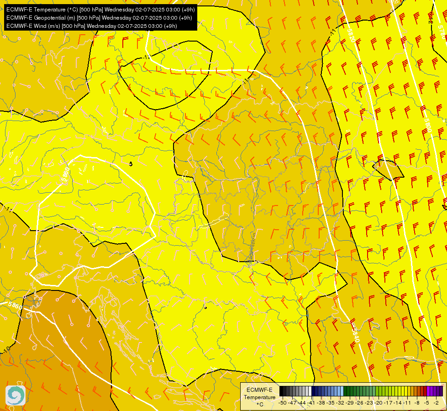Click the -26 value on temperature scale

(x=359, y=403)
